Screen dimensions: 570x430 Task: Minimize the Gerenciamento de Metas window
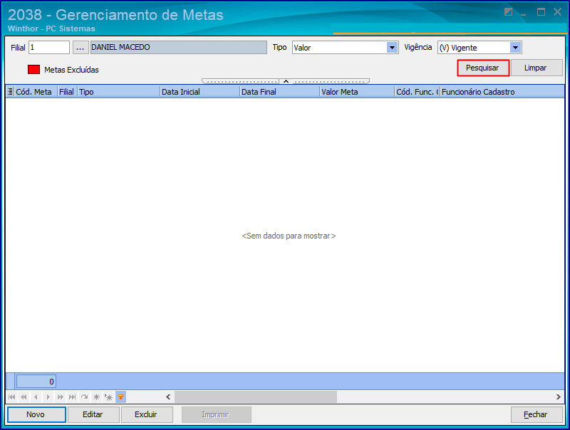[x=524, y=13]
